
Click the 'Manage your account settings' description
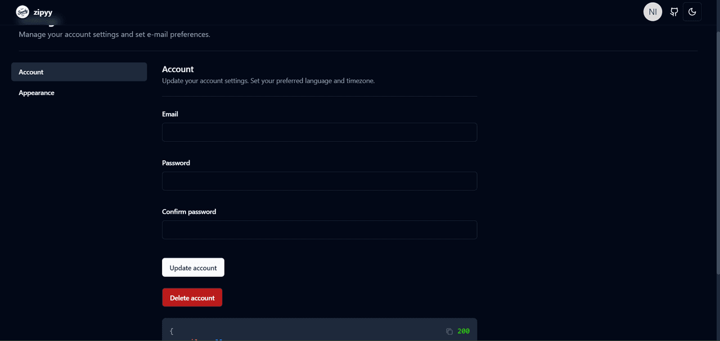pyautogui.click(x=114, y=35)
